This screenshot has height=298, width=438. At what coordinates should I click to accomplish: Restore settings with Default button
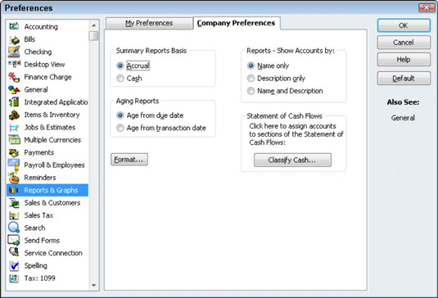coord(404,79)
